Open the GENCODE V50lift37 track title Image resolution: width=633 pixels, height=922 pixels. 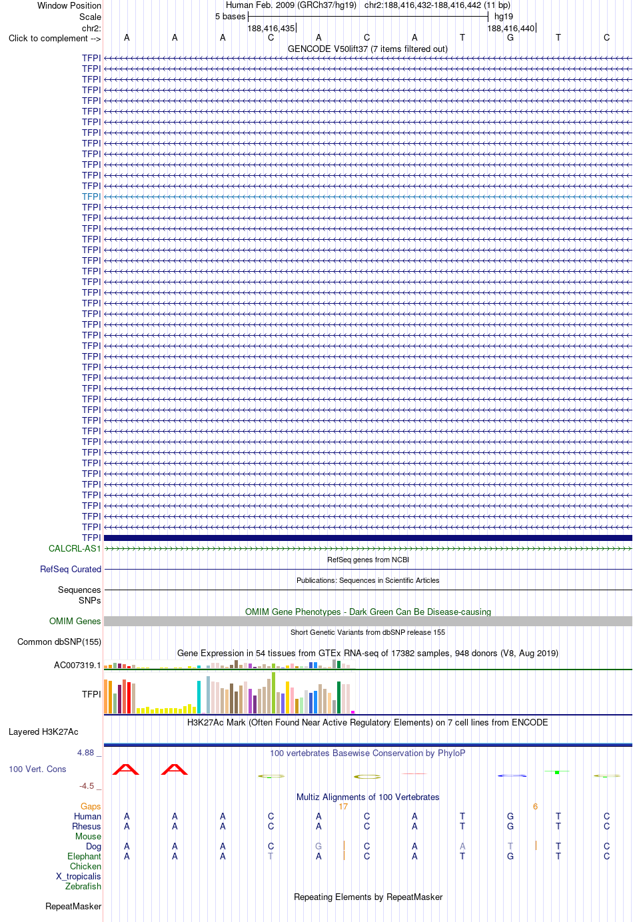click(368, 49)
